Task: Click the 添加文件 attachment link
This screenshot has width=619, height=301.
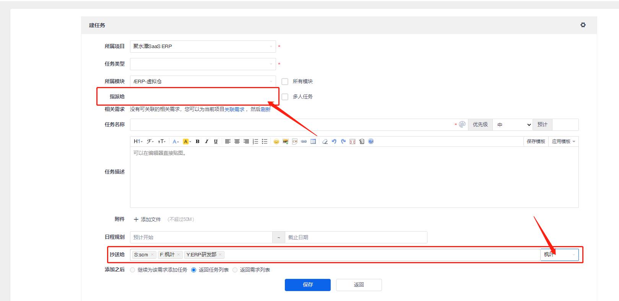Action: [x=147, y=219]
